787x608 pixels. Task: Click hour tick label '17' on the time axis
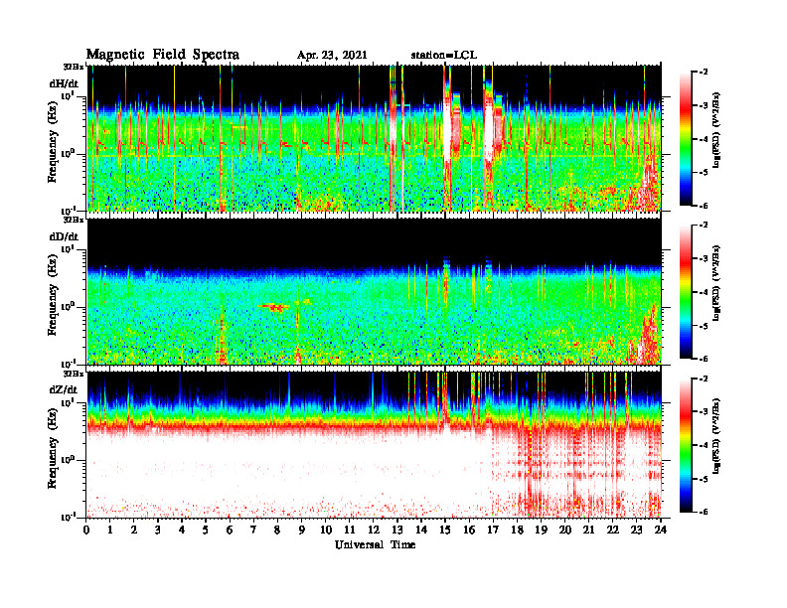[494, 530]
